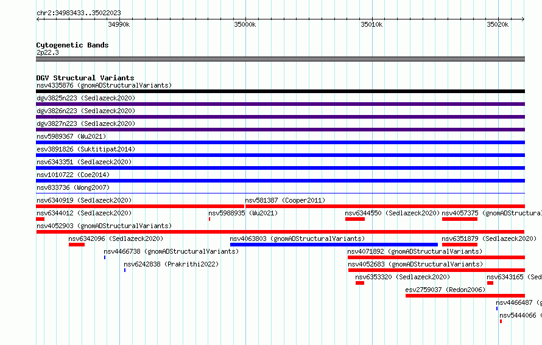Select the nsv6344550 (Sedlazeck2020) label
This screenshot has width=542, height=345.
(392, 213)
